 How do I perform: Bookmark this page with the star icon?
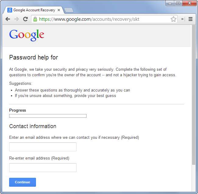tap(173, 19)
